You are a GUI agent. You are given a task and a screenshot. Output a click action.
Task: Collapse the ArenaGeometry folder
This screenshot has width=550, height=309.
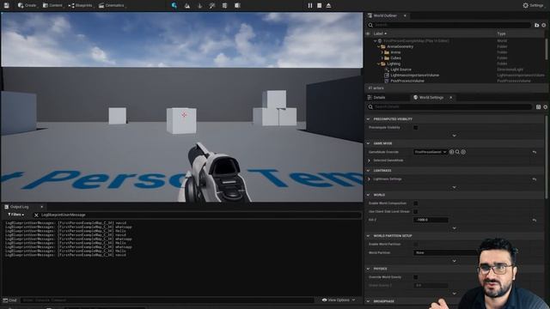pyautogui.click(x=378, y=46)
